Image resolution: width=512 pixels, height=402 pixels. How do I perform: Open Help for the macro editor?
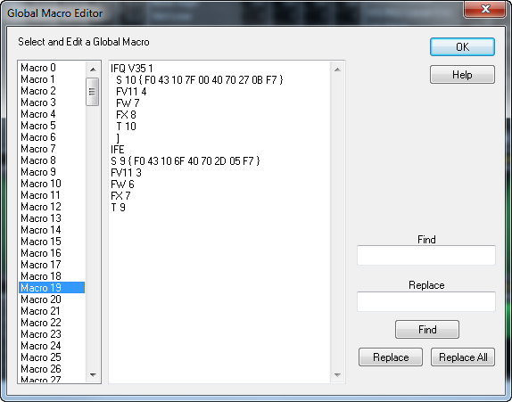(462, 75)
